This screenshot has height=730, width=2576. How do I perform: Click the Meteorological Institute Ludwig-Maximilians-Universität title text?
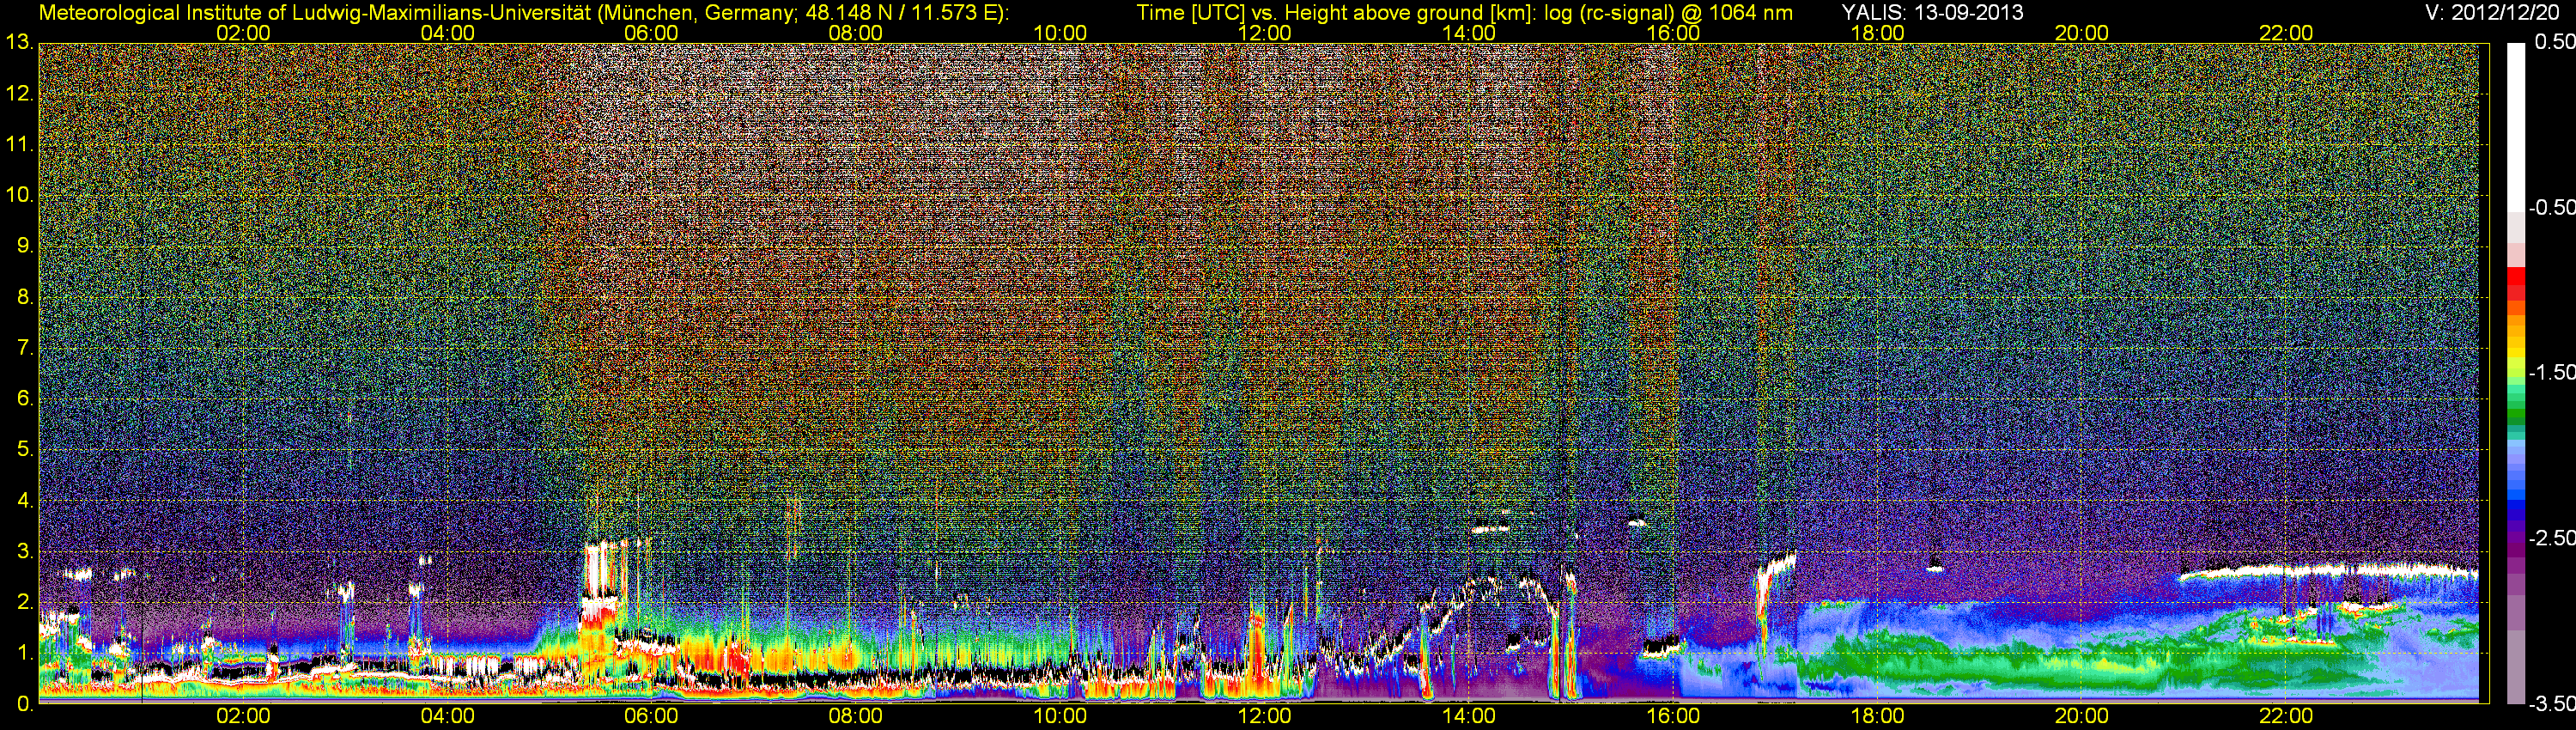click(x=523, y=13)
